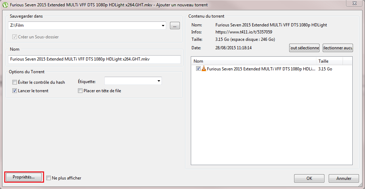Click the uTorrent logo in title bar
Screen dimensions: 365x189
(x=5, y=5)
